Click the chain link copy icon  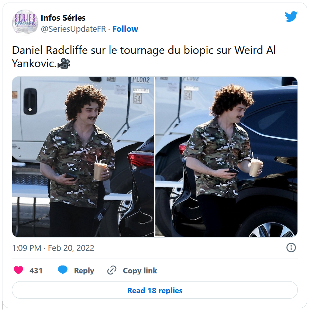[112, 270]
